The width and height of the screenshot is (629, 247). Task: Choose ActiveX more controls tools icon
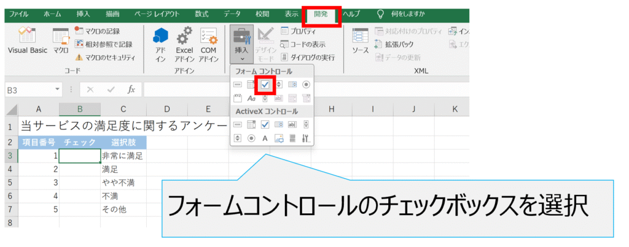click(307, 139)
